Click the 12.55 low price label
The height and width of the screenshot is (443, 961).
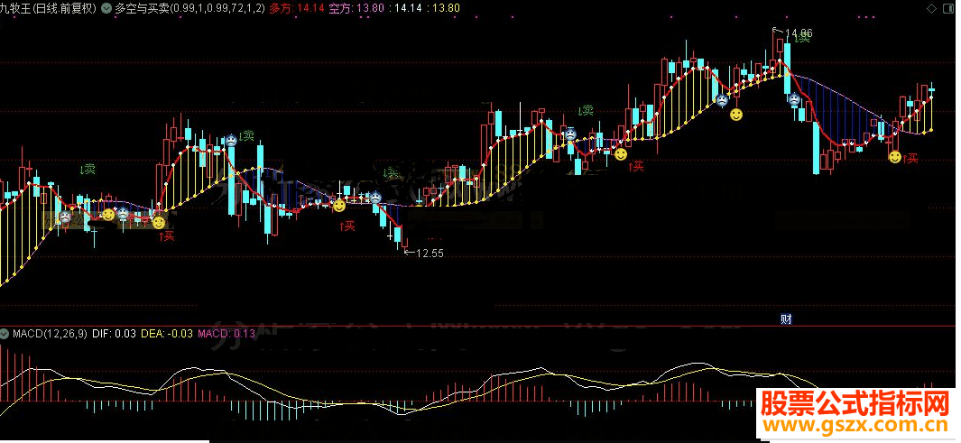[429, 253]
